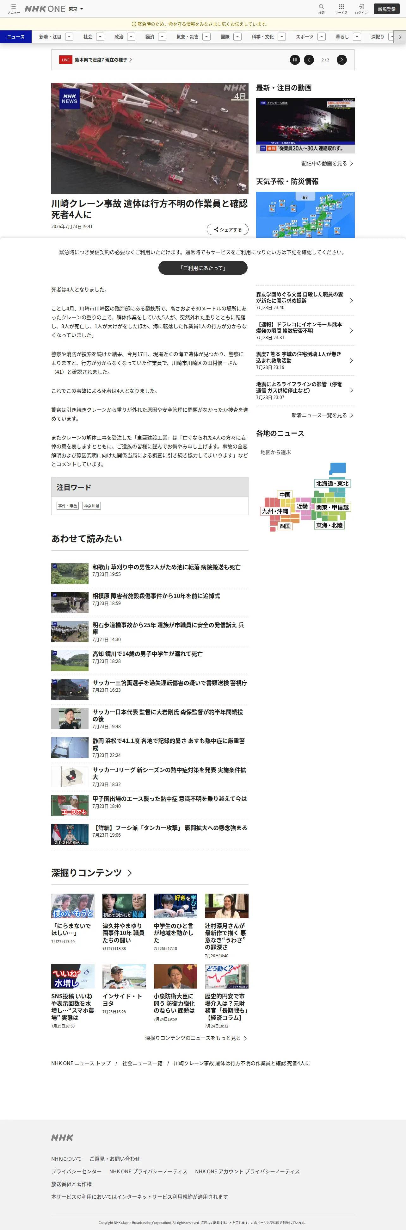
Task: Go to previous live ticker item
Action: pyautogui.click(x=309, y=60)
